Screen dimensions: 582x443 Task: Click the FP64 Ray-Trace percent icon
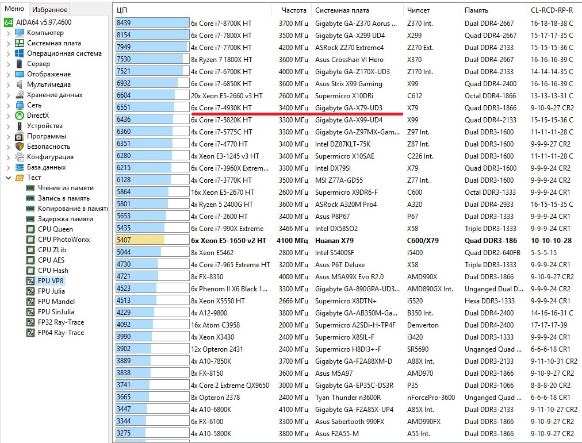(30, 333)
